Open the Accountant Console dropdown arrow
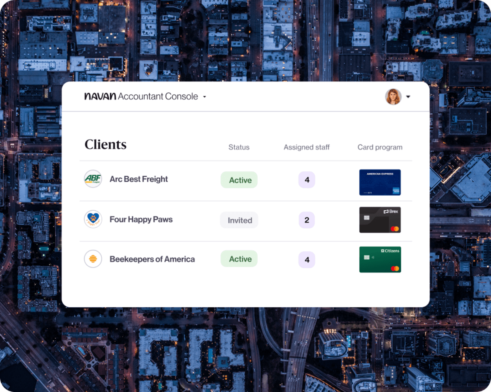 coord(204,97)
